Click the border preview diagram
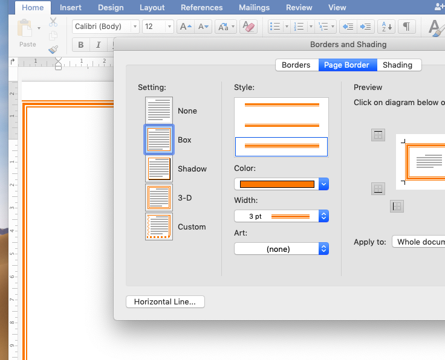Image resolution: width=445 pixels, height=360 pixels. [x=420, y=162]
